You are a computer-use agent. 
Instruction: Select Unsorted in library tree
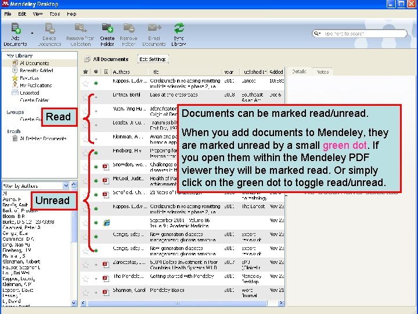(30, 93)
